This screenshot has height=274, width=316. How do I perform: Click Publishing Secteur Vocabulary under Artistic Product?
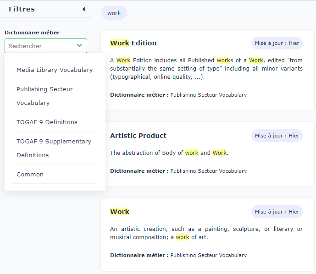tap(208, 171)
